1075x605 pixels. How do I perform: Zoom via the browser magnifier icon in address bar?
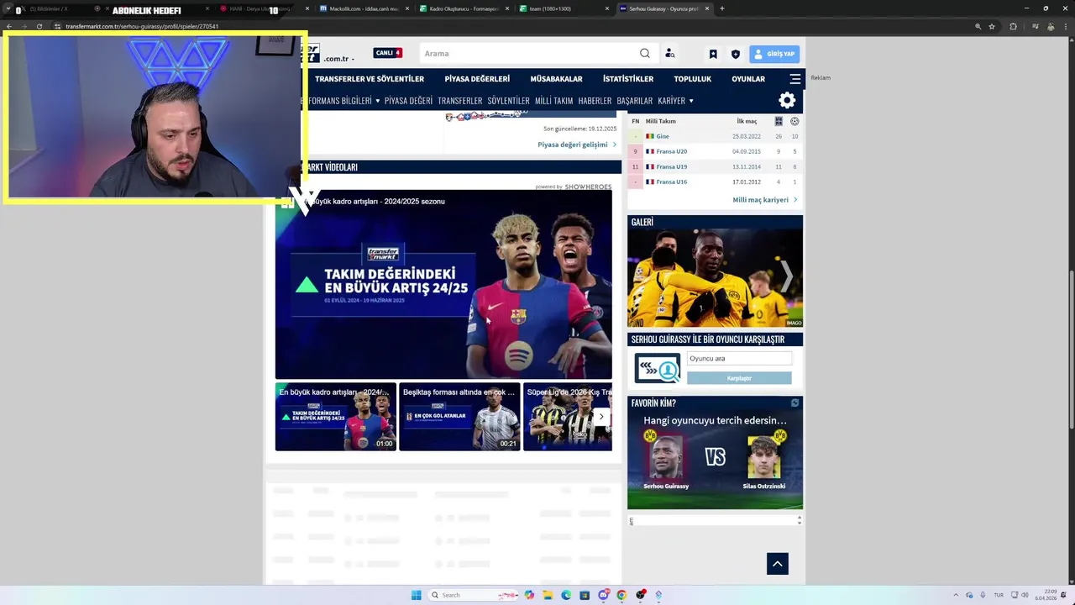[978, 26]
